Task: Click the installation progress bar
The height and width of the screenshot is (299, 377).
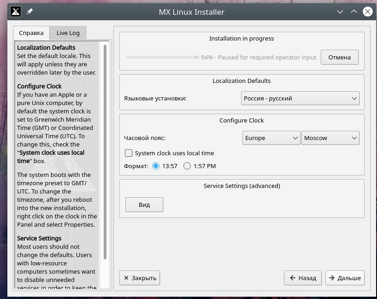Action: 162,57
